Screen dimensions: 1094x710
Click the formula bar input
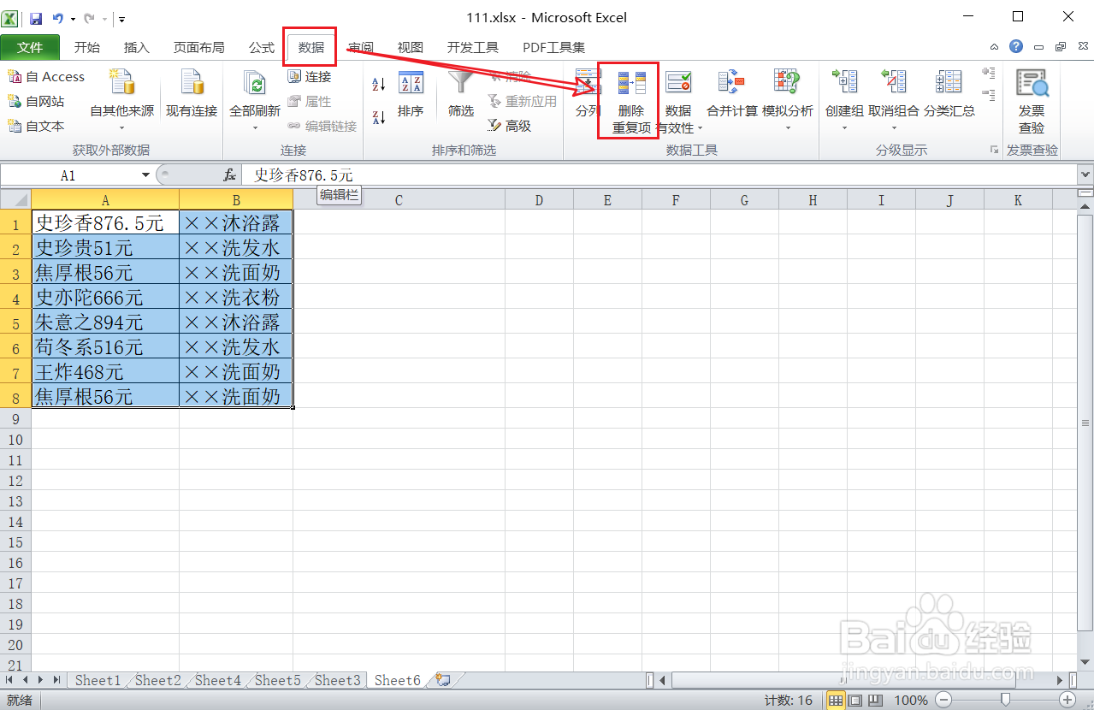(x=659, y=175)
